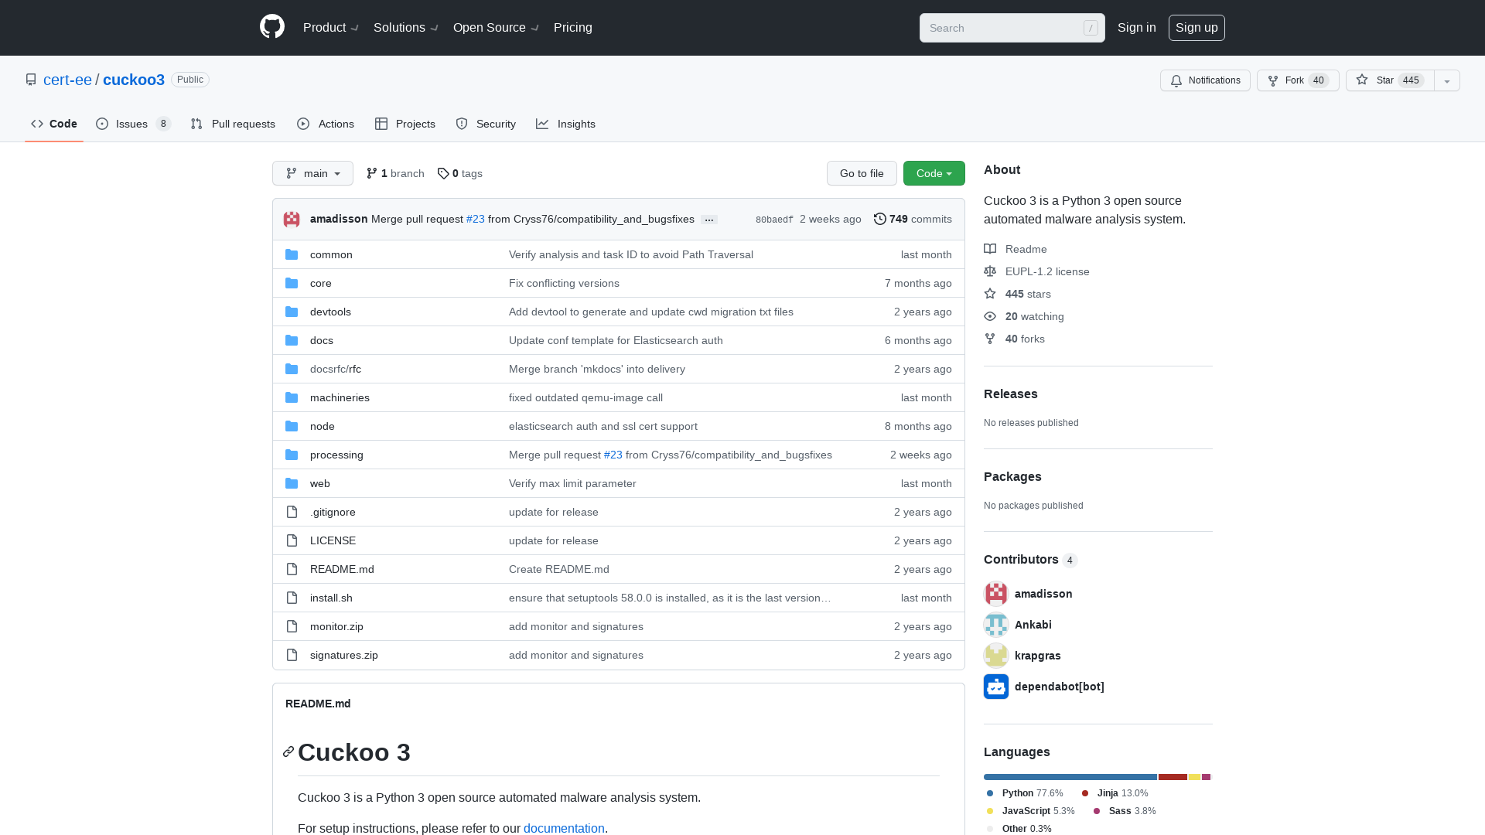Click the forks icon in About
This screenshot has height=835, width=1485.
(990, 339)
